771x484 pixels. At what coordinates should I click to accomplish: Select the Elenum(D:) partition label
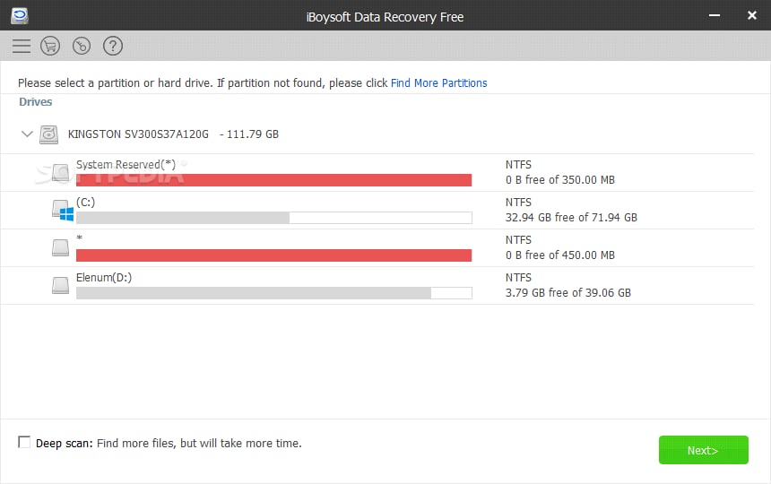tap(104, 278)
